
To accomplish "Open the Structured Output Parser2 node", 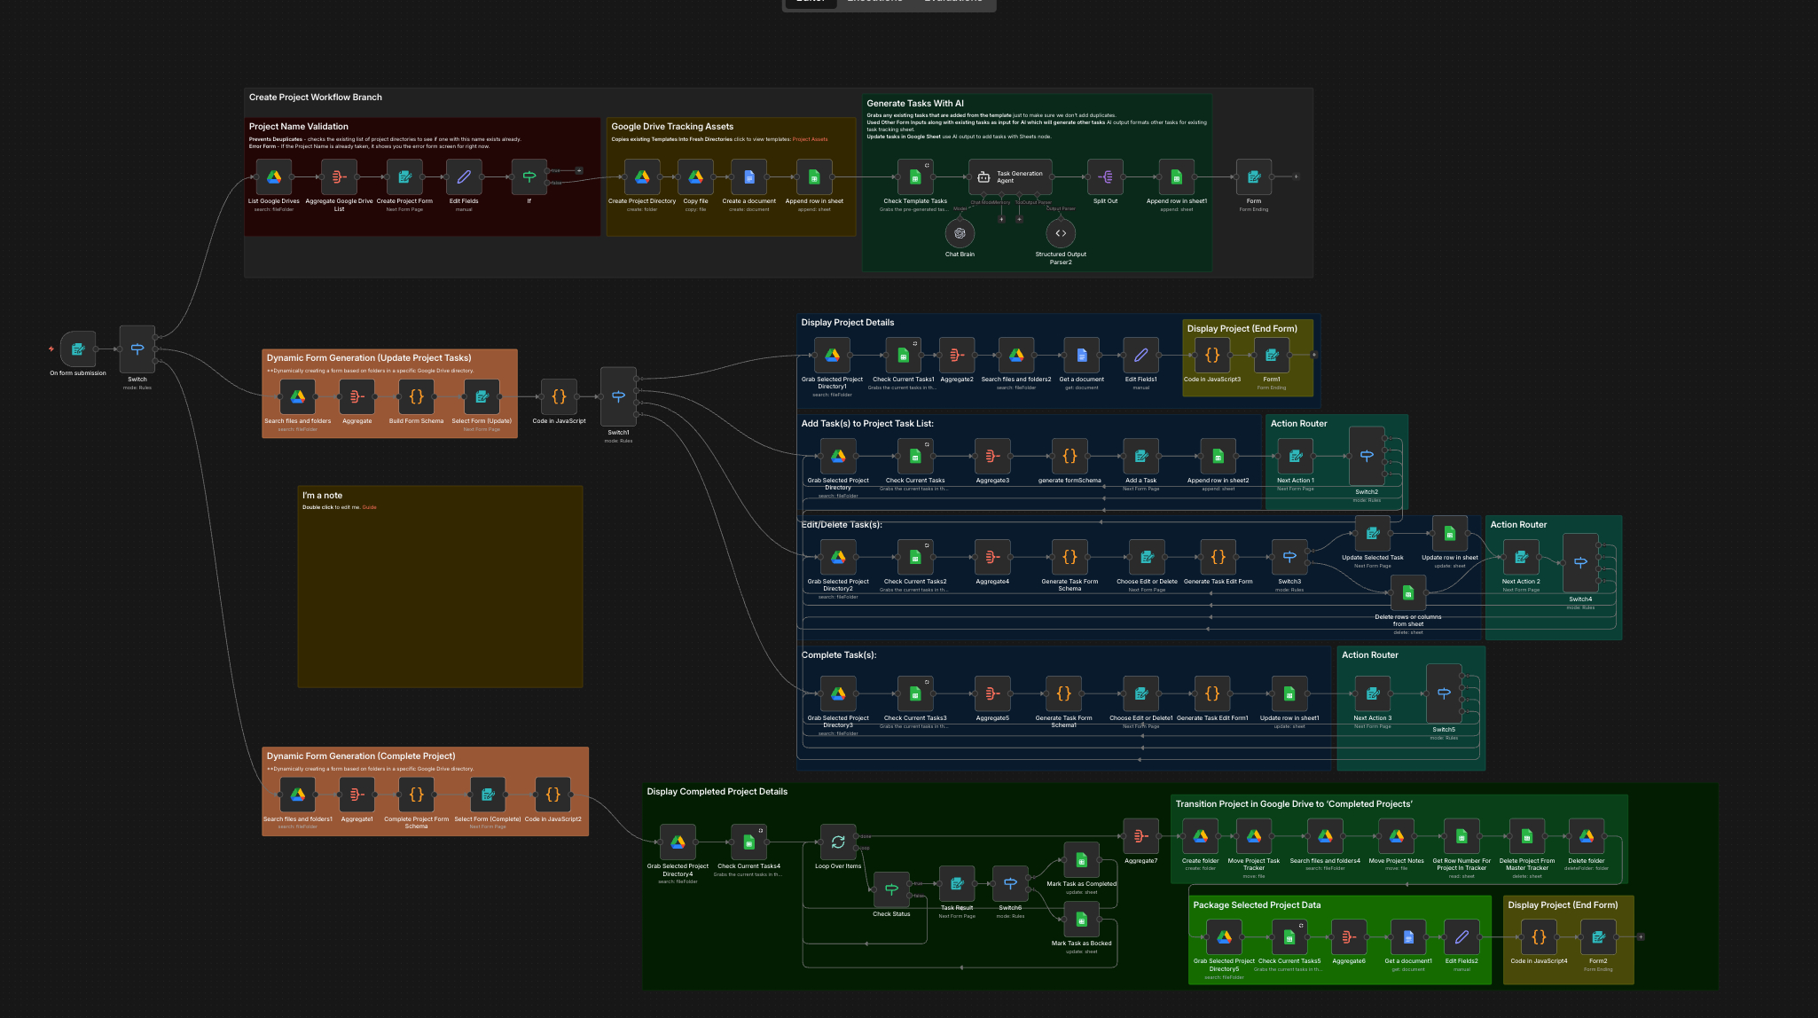I will (1061, 233).
